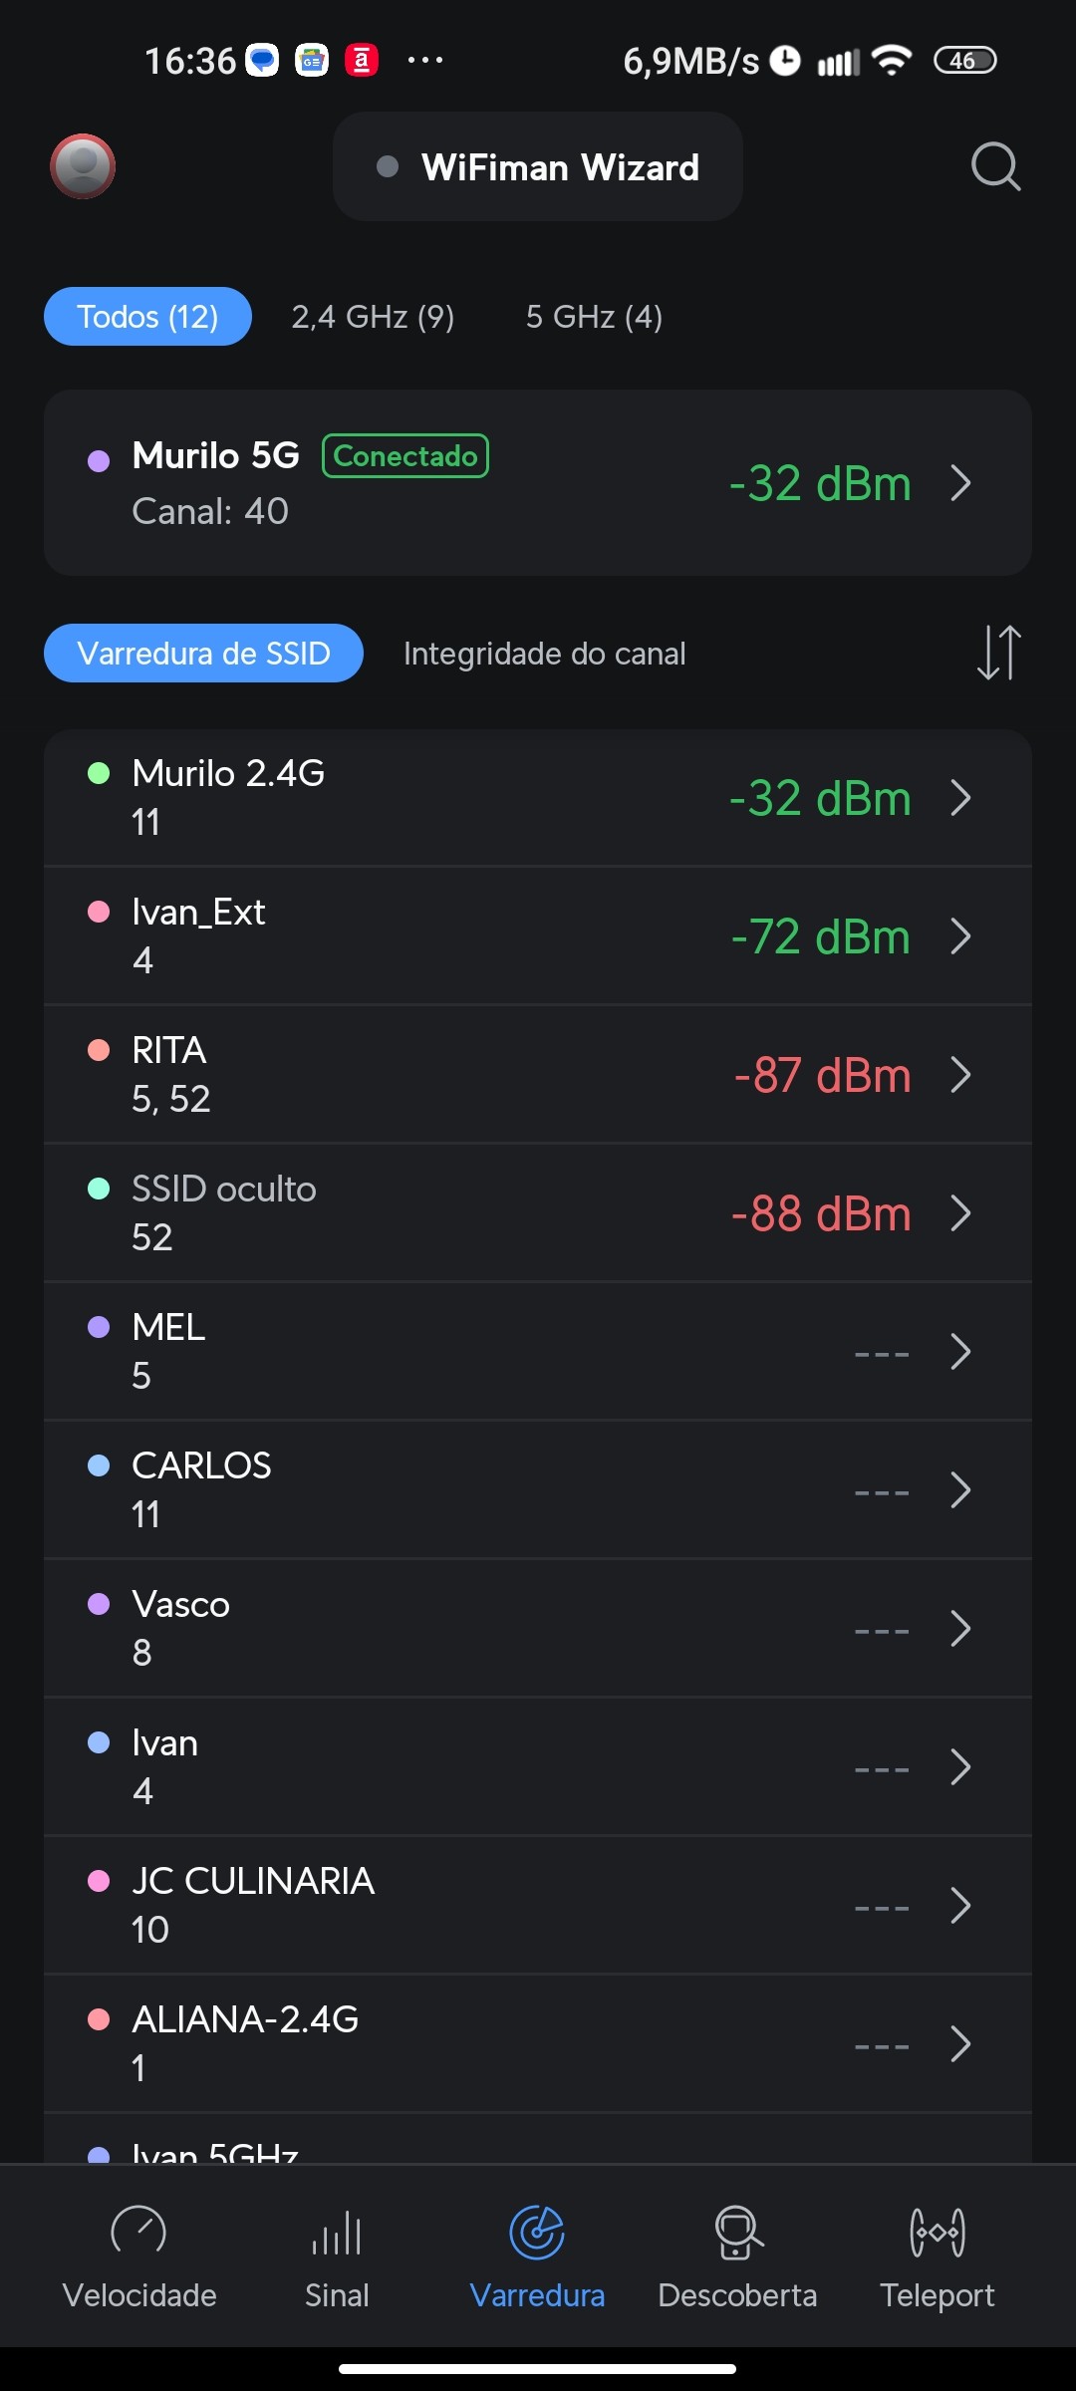
Task: Tap the WiFiman Wizard button
Action: (x=538, y=167)
